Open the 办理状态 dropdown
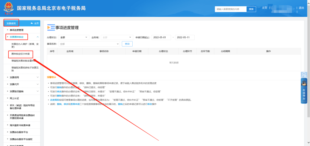This screenshot has width=310, height=146. tap(74, 37)
